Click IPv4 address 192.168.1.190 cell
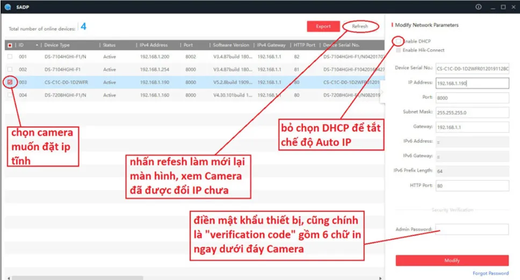 (155, 82)
